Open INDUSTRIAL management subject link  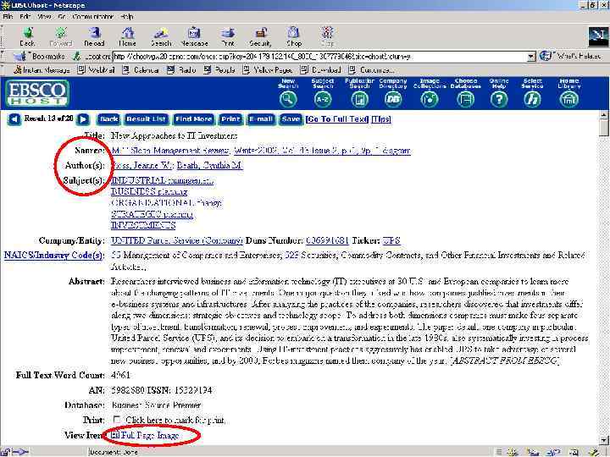[162, 181]
